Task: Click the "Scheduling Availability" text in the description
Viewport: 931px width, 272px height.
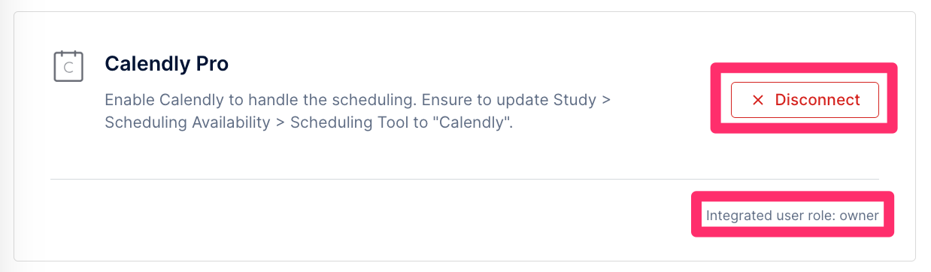Action: pyautogui.click(x=187, y=122)
